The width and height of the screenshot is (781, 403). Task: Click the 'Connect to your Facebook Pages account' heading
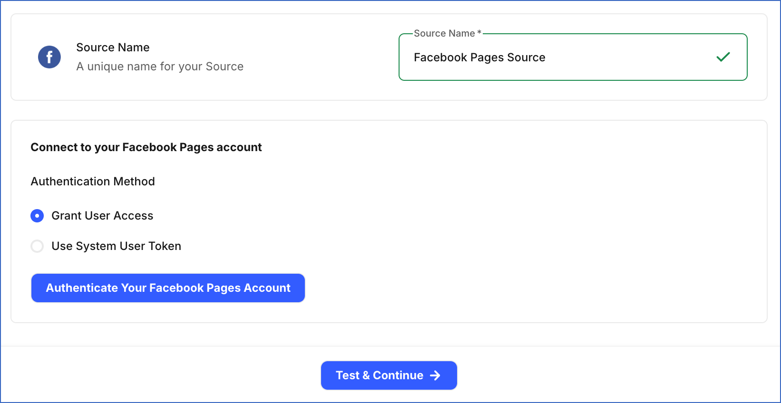pos(146,147)
